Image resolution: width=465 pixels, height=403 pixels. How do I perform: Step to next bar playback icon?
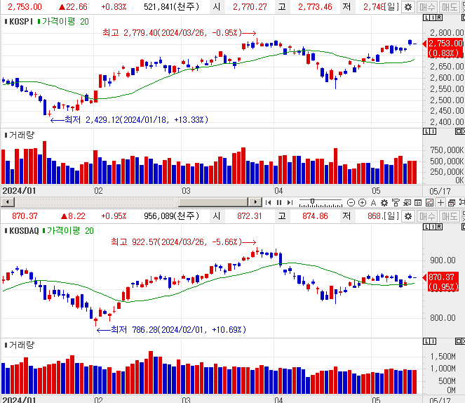pos(290,202)
